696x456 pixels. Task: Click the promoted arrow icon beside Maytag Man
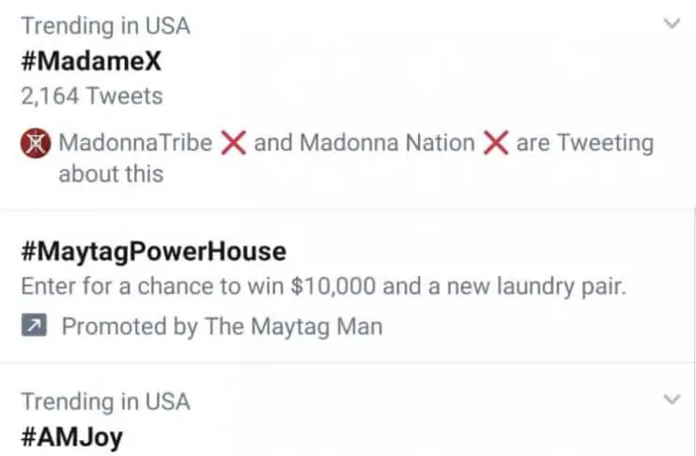coord(34,327)
